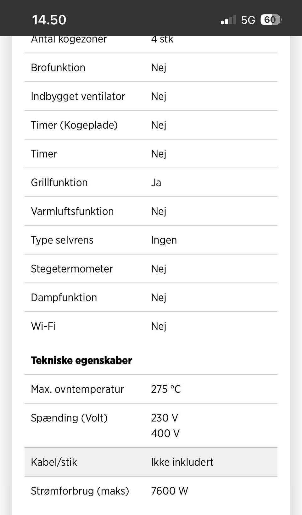This screenshot has height=515, width=302.
Task: Tap the 5G network indicator
Action: point(248,20)
